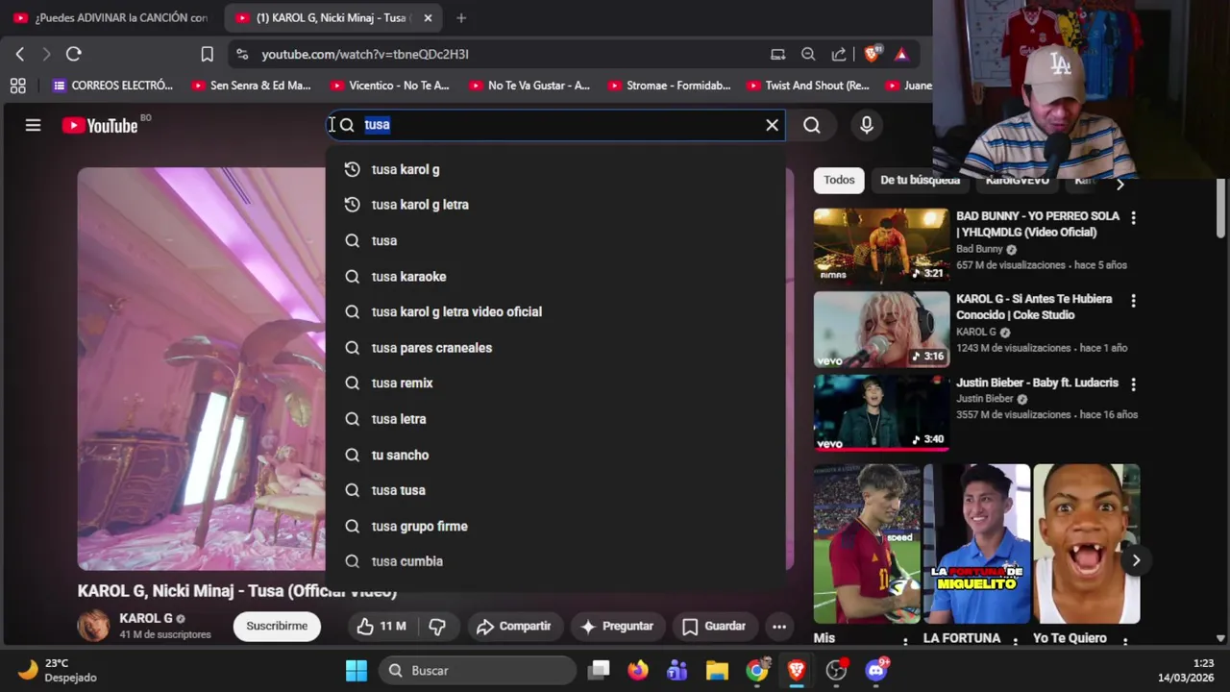The width and height of the screenshot is (1230, 692).
Task: Dislike the video
Action: [437, 627]
